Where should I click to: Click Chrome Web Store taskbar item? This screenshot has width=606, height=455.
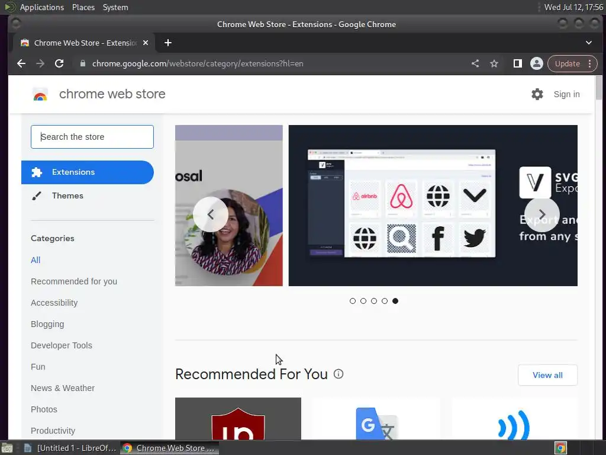pos(169,448)
